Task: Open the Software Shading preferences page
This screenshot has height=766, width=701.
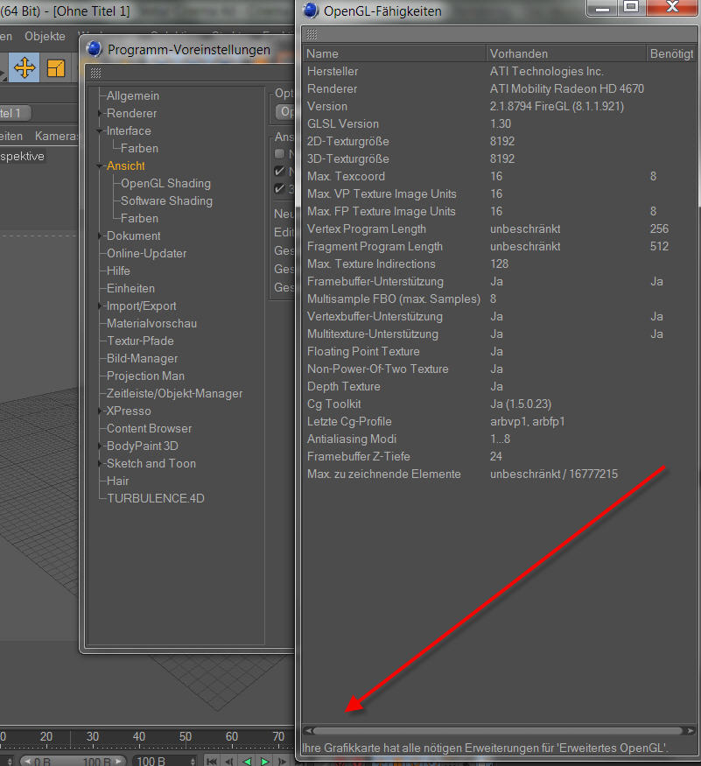Action: 166,200
